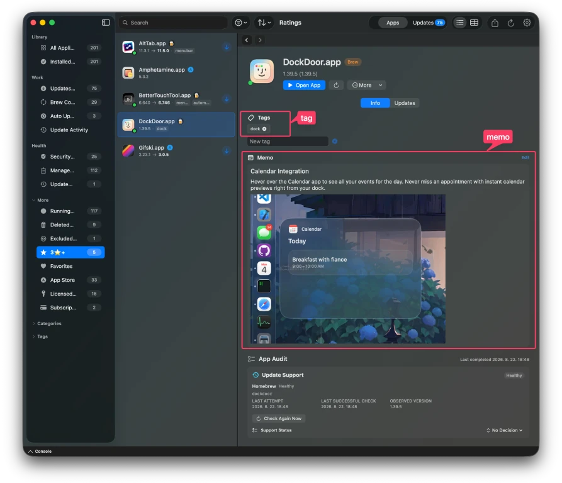Select Installed library item
This screenshot has width=562, height=483.
click(x=70, y=62)
